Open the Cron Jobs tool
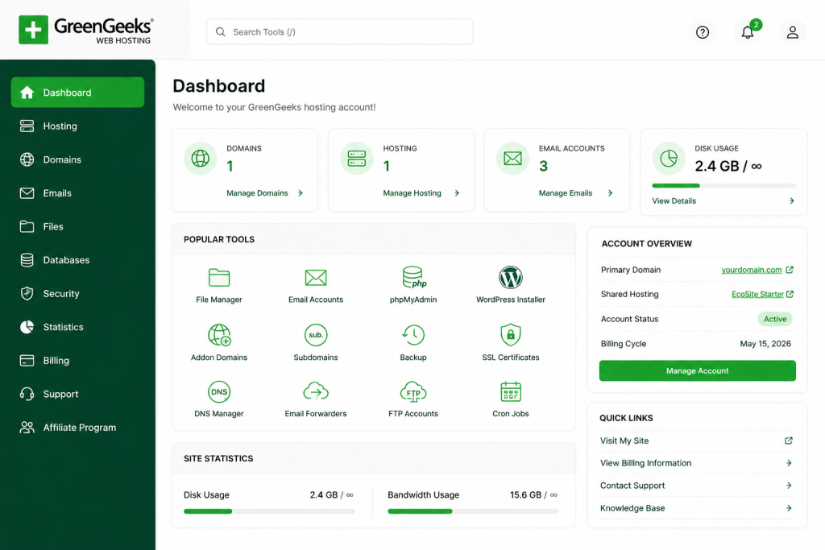Image resolution: width=825 pixels, height=550 pixels. tap(510, 399)
